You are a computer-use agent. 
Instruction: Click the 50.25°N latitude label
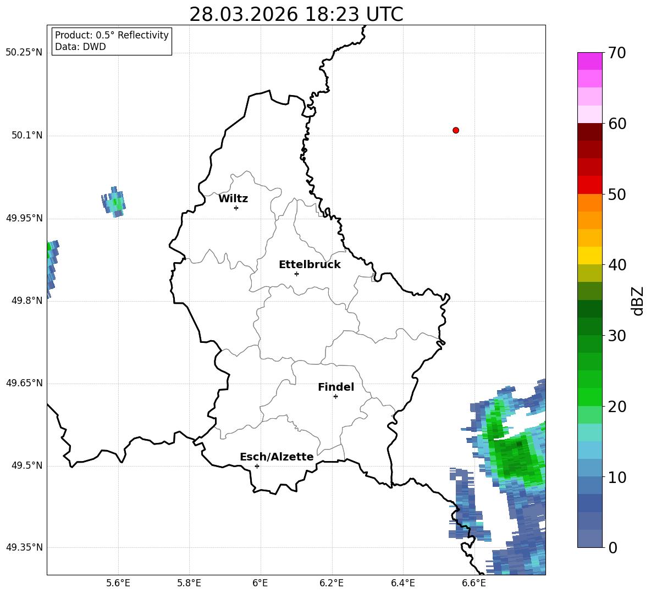pos(24,53)
